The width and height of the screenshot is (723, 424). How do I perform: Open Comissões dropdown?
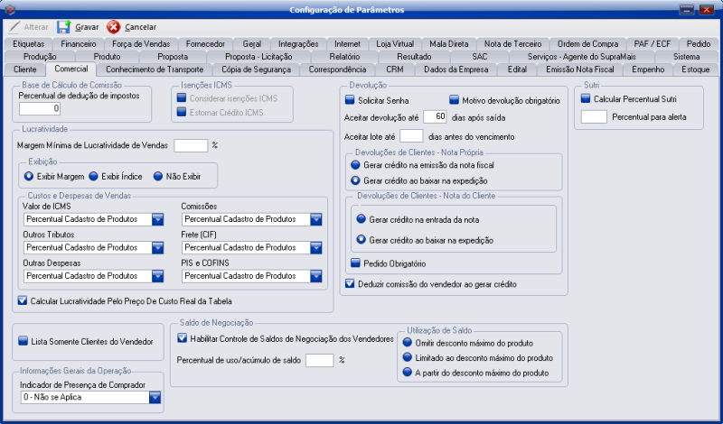(x=315, y=219)
